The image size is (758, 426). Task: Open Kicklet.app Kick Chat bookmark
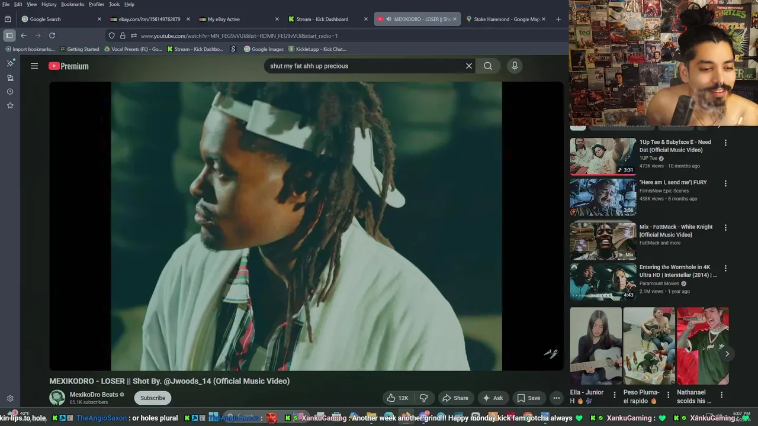point(317,49)
